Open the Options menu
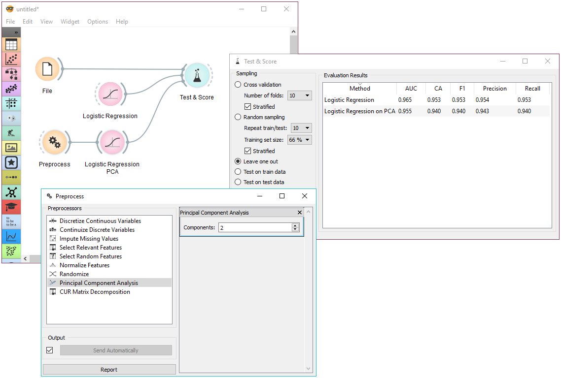Image resolution: width=561 pixels, height=378 pixels. (98, 22)
